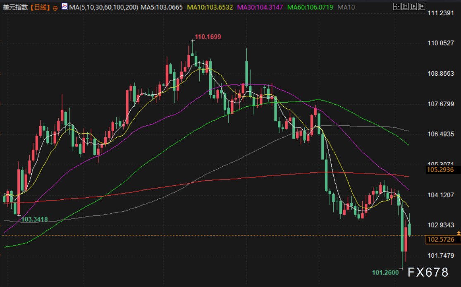Screen dimensions: 461x287
Task: Click the orange circle icon after 日线
Action: click(x=55, y=8)
